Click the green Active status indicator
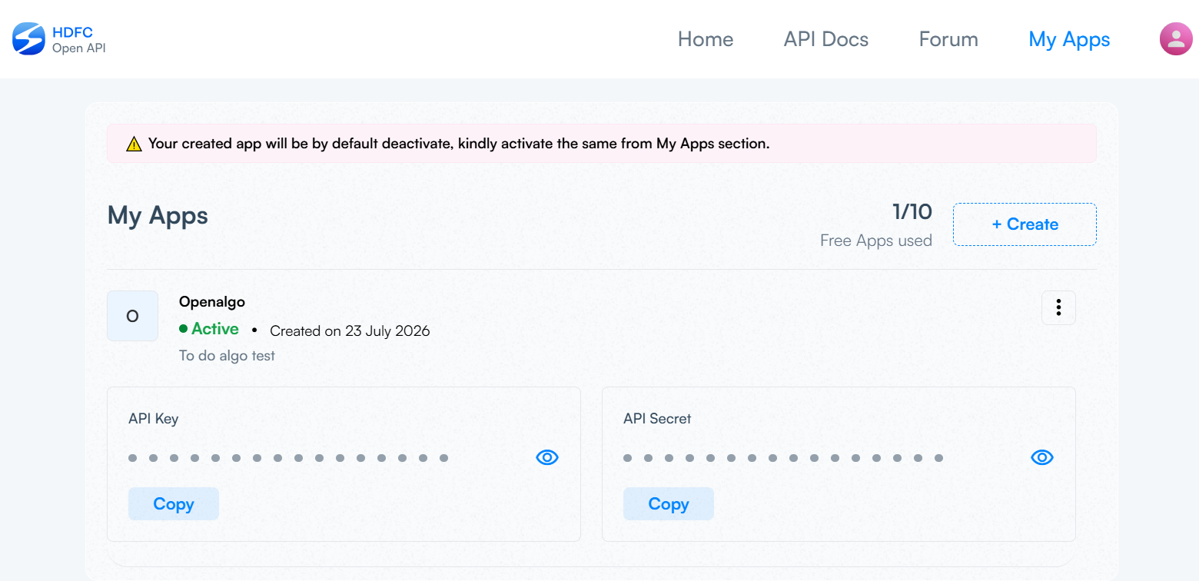The height and width of the screenshot is (581, 1199). coord(209,329)
